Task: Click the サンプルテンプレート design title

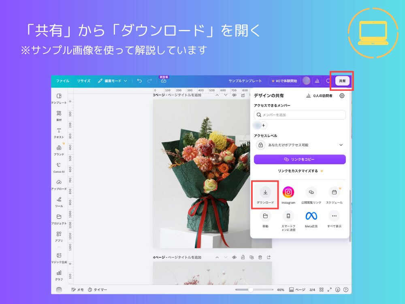Action: [x=245, y=81]
